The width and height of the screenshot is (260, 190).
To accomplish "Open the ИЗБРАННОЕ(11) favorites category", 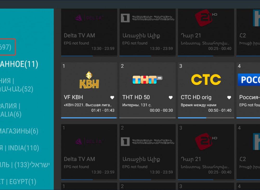I will (19, 64).
